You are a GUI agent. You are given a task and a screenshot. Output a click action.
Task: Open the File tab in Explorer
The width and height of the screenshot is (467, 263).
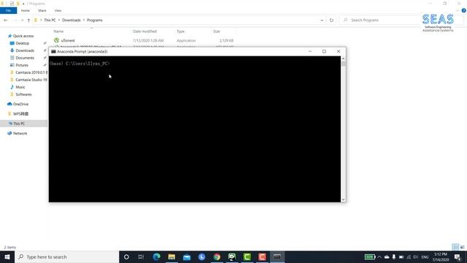[x=8, y=10]
